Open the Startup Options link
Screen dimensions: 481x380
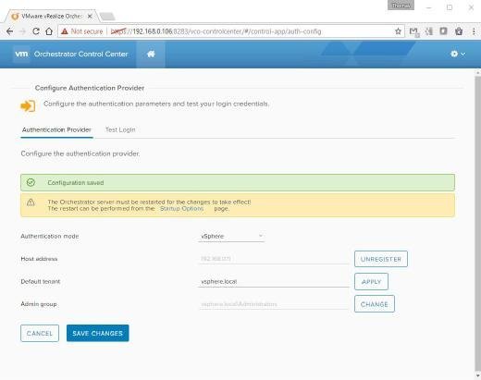point(181,209)
